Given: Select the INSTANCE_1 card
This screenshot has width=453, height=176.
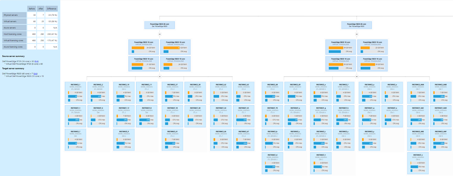Looking at the screenshot, I should click(x=75, y=93).
